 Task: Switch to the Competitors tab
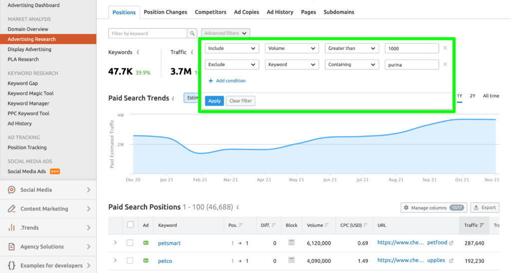[x=210, y=12]
